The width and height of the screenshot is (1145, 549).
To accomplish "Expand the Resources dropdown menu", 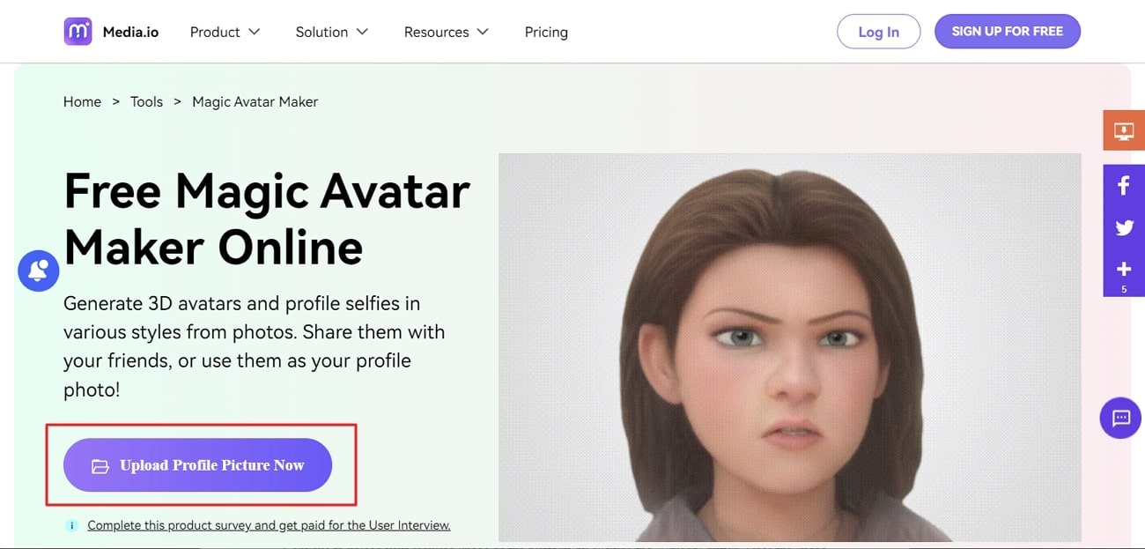I will pos(446,32).
